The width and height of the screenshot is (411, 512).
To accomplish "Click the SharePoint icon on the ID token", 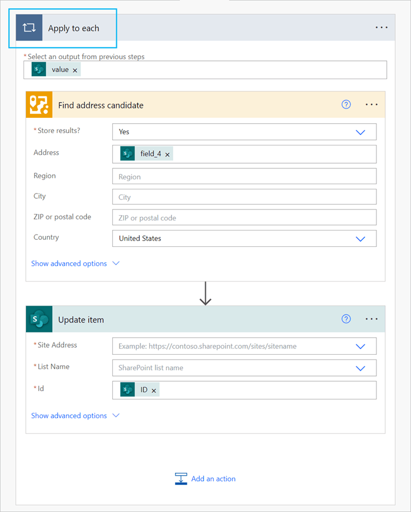I will click(x=127, y=389).
